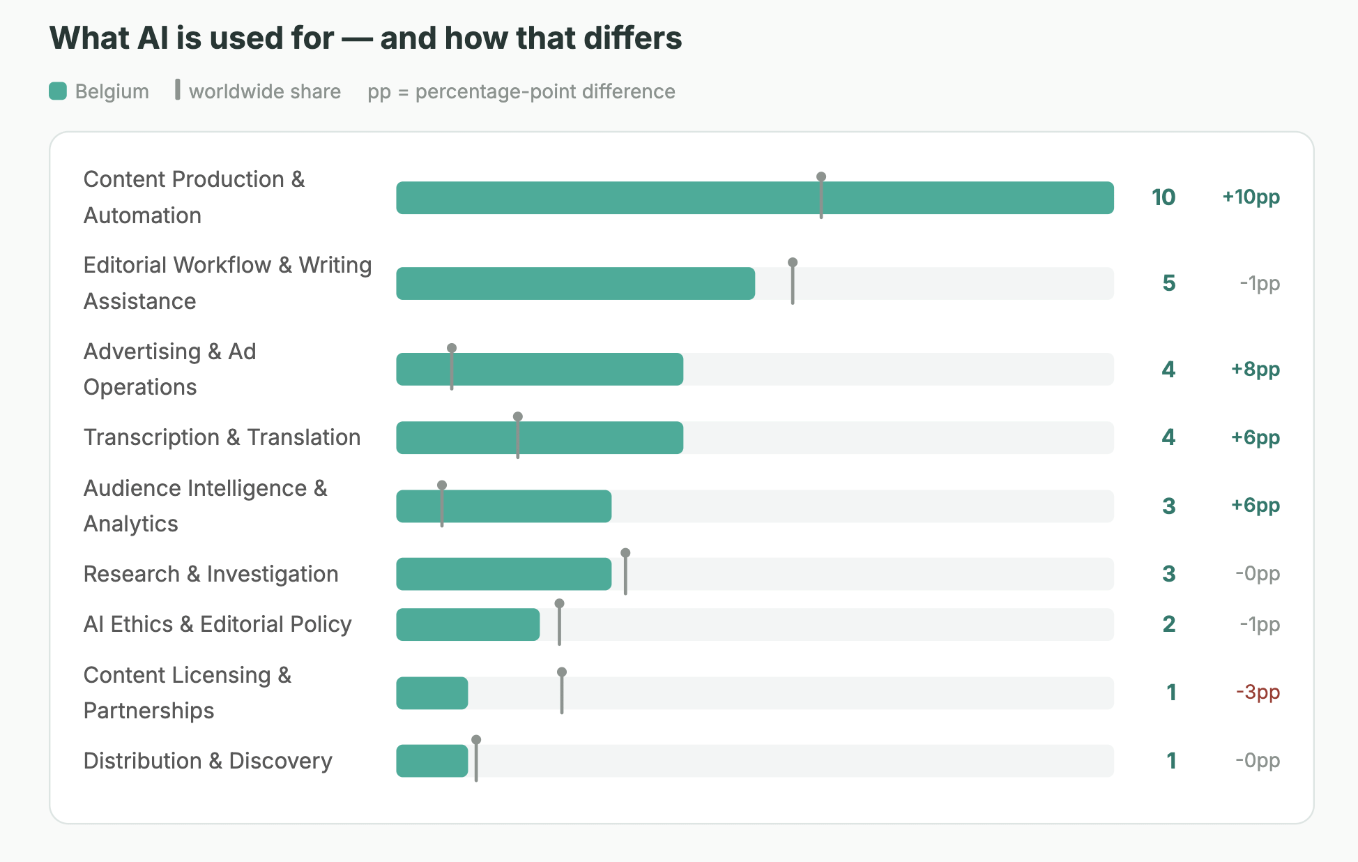Click the Editorial Workflow & Writing Assistance label

227,283
